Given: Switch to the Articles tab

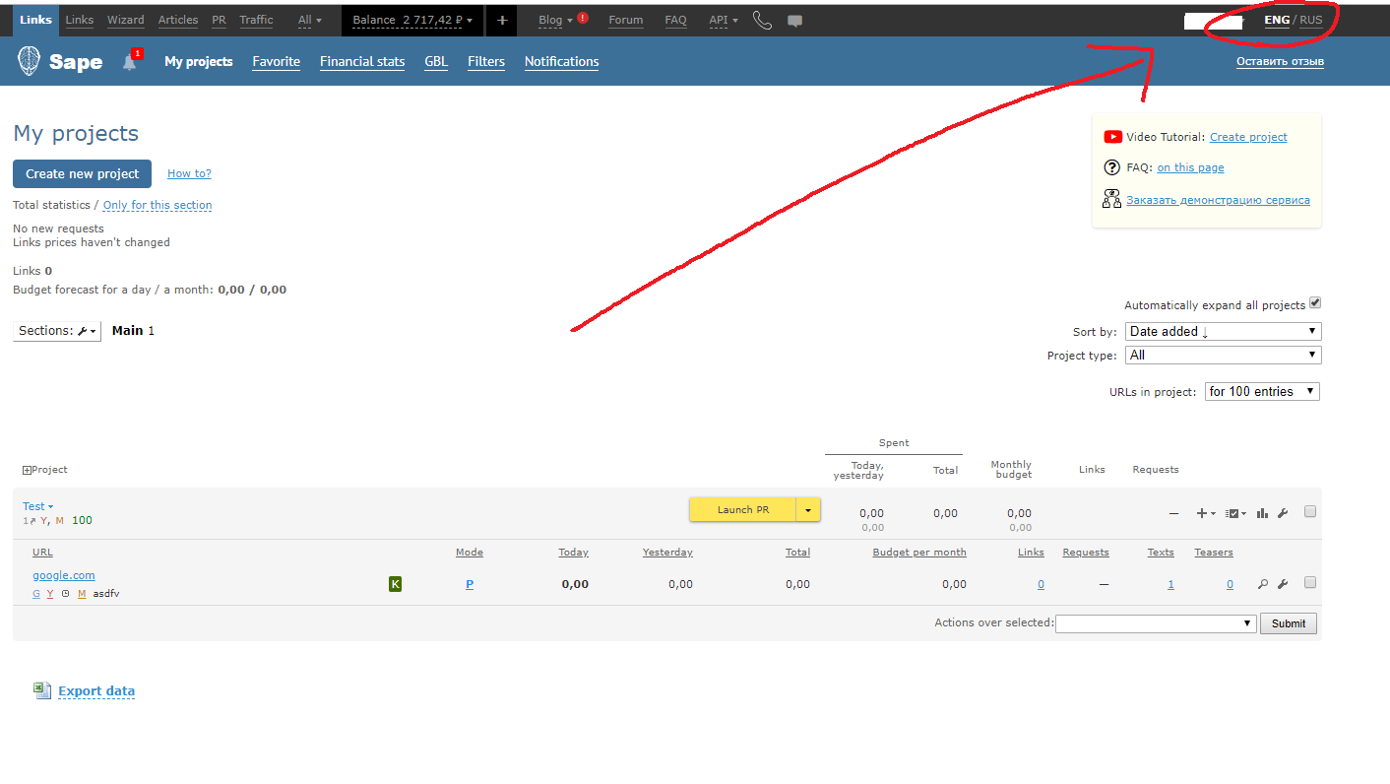Looking at the screenshot, I should pos(178,20).
